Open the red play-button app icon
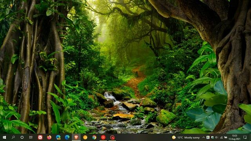The image size is (251, 141). 103,137
